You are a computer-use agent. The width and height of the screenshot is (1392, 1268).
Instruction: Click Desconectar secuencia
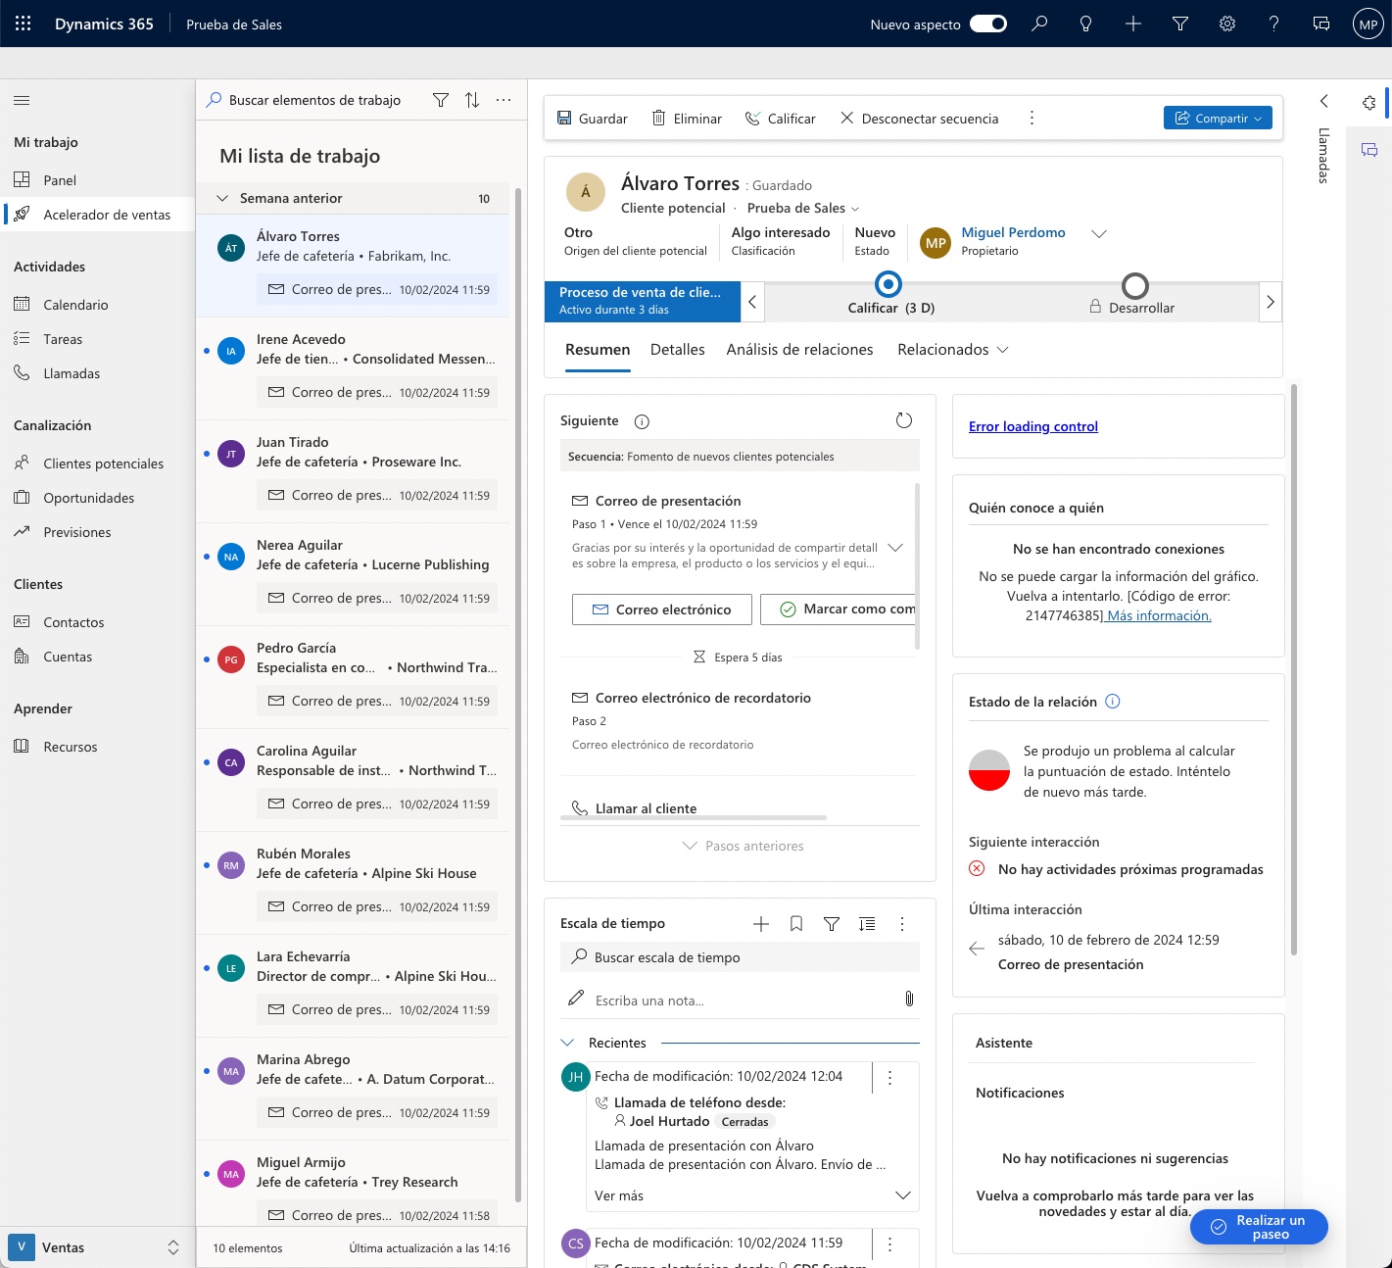pos(920,119)
